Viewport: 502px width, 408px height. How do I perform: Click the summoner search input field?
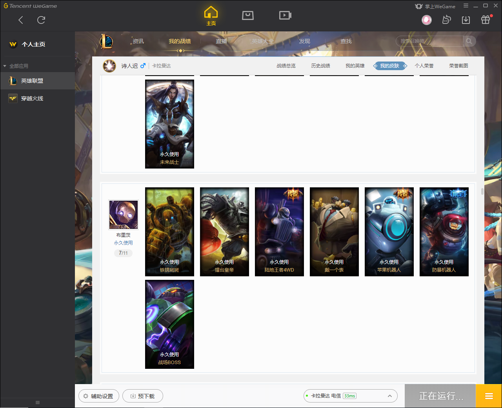click(x=430, y=41)
